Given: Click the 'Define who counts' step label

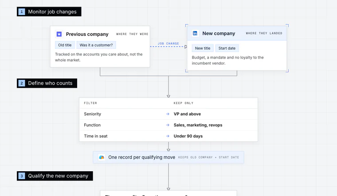Looking at the screenshot, I should 47,83.
